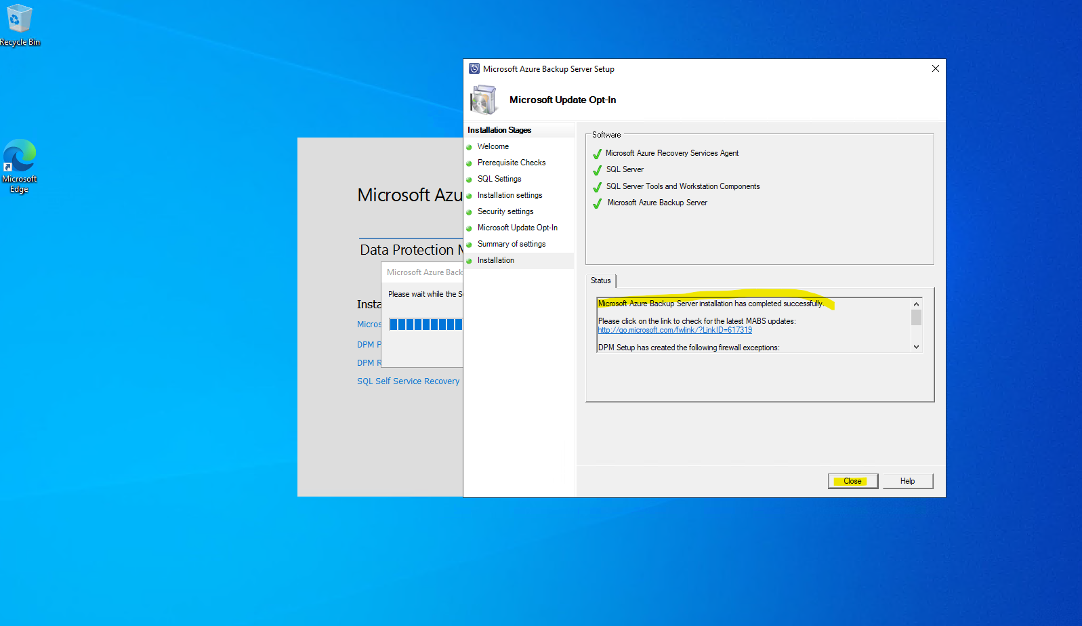This screenshot has width=1082, height=626.
Task: Click the blue progress bar in background dialog
Action: click(425, 325)
